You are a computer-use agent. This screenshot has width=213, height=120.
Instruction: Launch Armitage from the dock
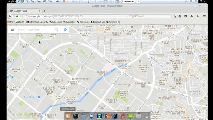point(99,116)
